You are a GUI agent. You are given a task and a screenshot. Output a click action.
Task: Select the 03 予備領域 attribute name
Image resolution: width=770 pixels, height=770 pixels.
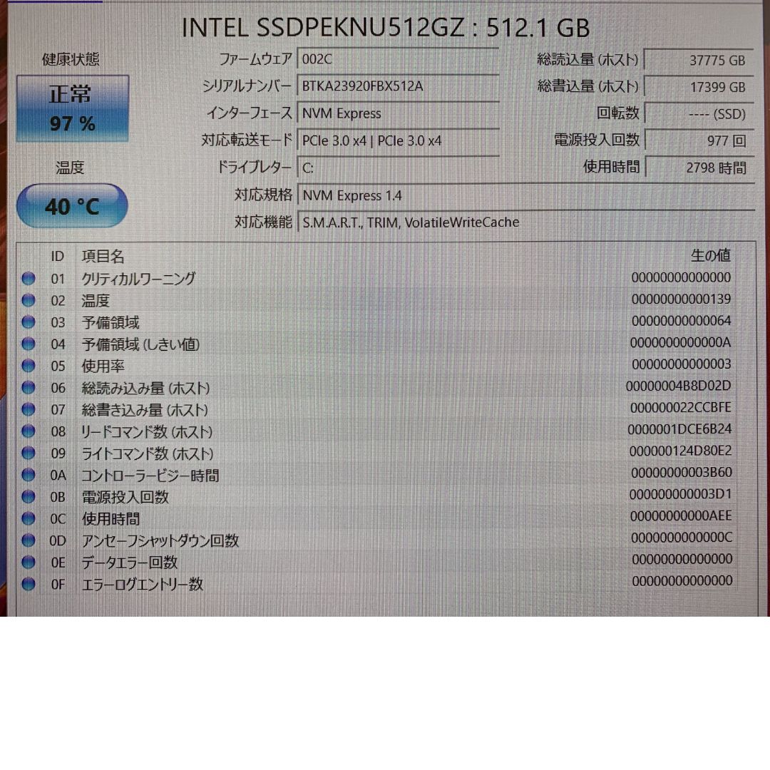[110, 322]
